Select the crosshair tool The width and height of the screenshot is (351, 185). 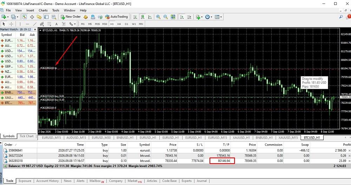[x=11, y=24]
